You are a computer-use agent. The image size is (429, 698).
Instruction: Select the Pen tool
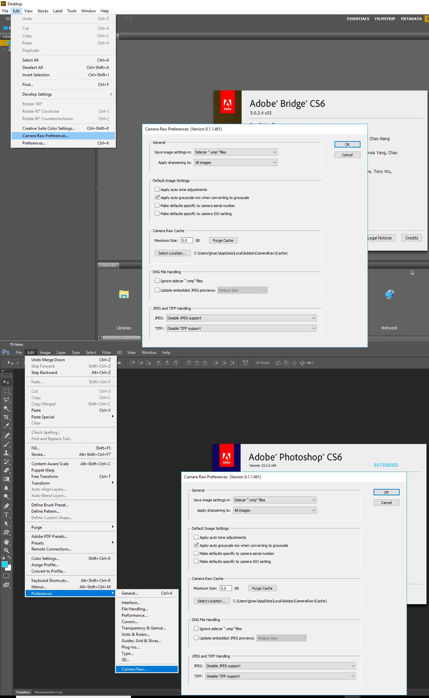[x=6, y=506]
